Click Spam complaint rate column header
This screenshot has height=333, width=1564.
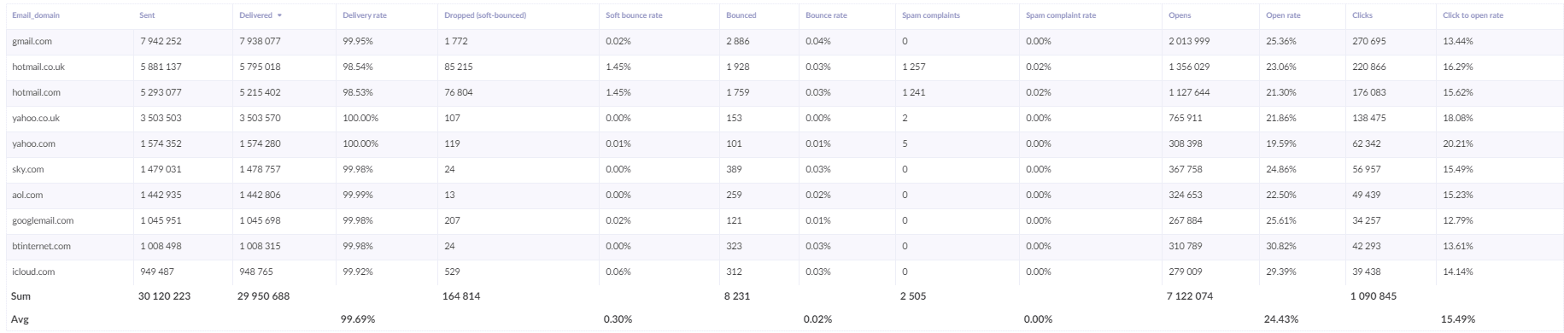[x=1060, y=16]
